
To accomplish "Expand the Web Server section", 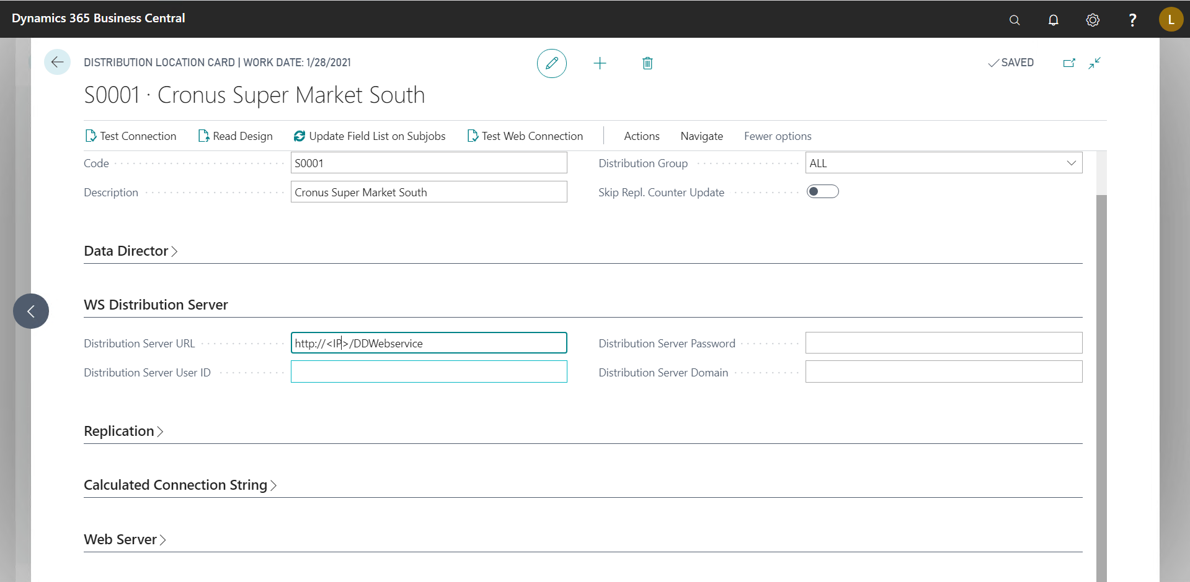I will (x=125, y=539).
